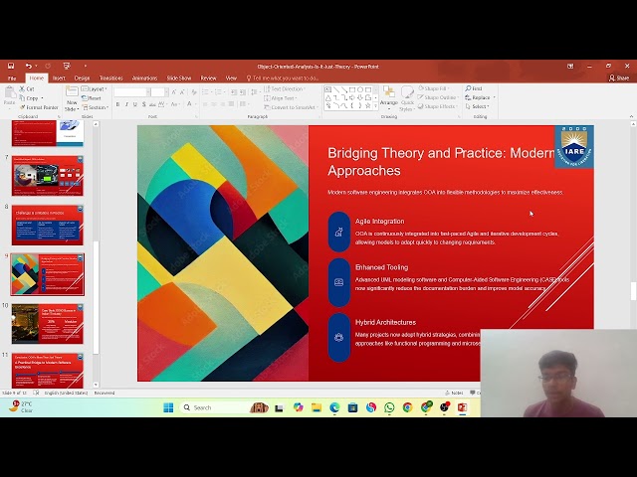637x477 pixels.
Task: Click the Tell me what you want to do box
Action: pyautogui.click(x=283, y=78)
